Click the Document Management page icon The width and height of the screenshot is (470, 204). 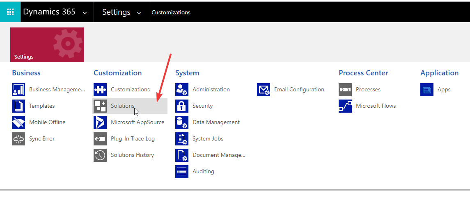182,155
